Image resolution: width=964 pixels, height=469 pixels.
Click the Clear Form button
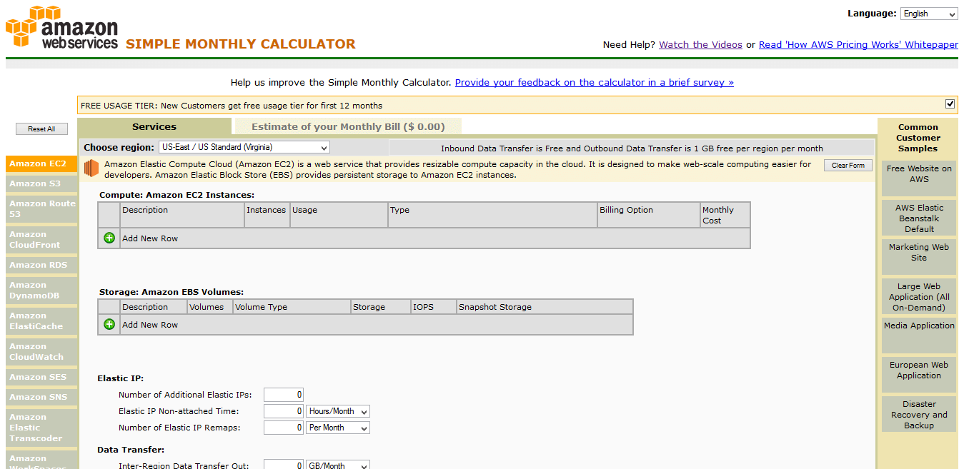(848, 165)
